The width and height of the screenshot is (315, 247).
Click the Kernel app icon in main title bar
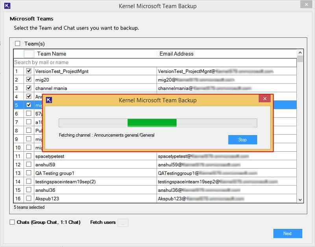point(7,6)
